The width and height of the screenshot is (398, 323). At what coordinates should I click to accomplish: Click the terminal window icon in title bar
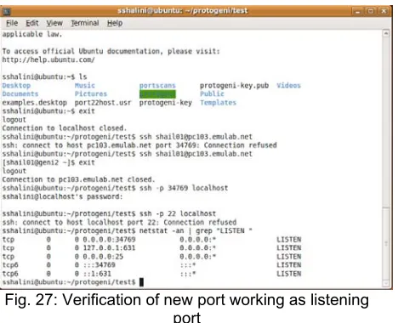tap(7, 11)
